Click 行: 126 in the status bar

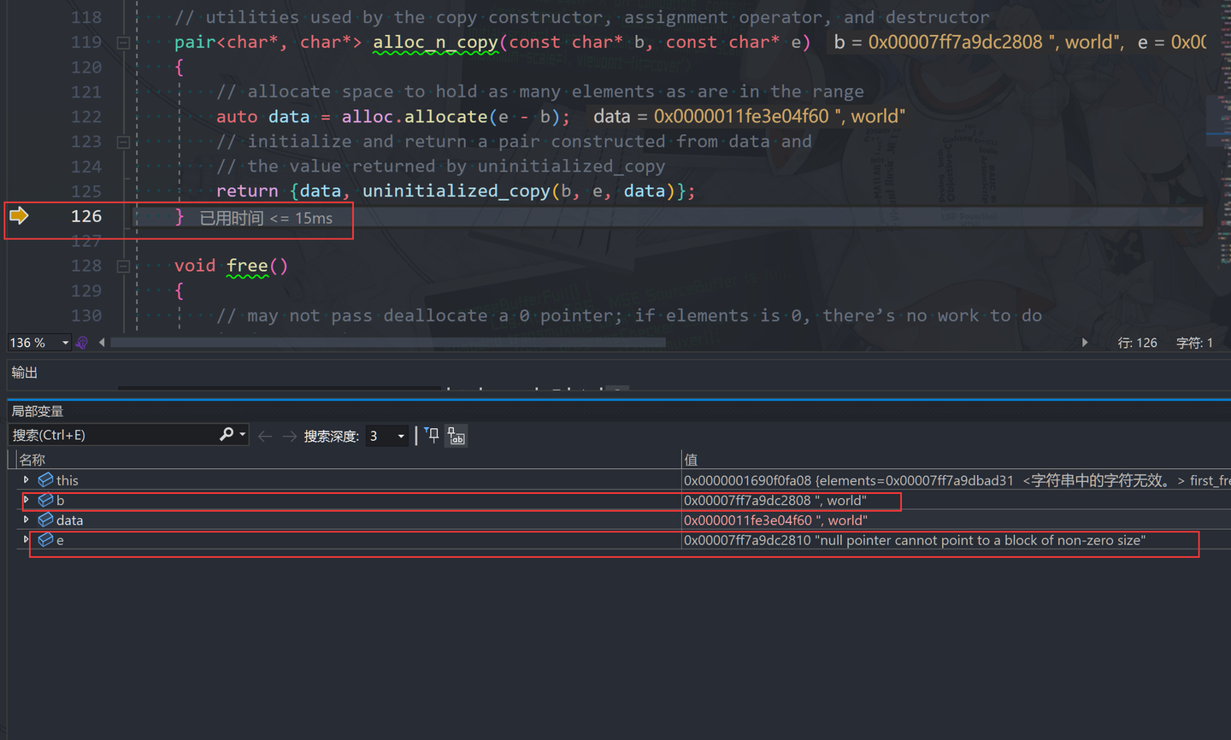[1138, 342]
